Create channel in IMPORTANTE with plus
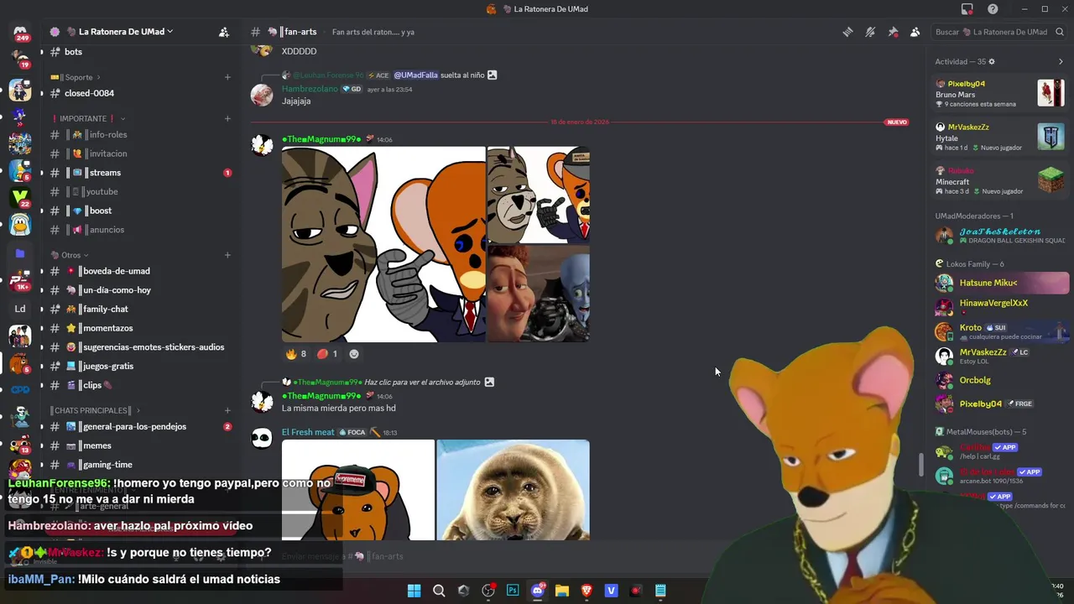 click(x=227, y=118)
